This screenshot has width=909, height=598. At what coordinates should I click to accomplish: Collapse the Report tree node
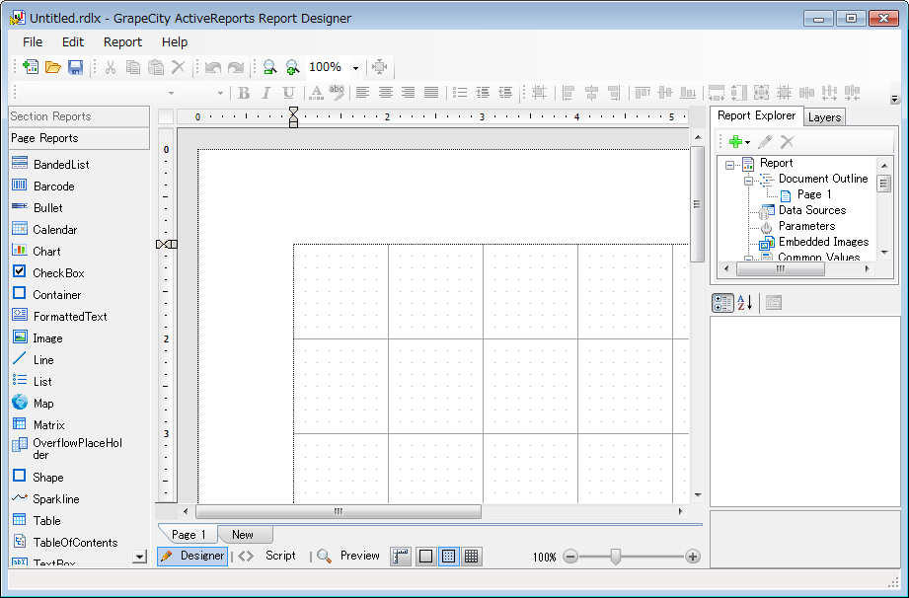[x=729, y=165]
